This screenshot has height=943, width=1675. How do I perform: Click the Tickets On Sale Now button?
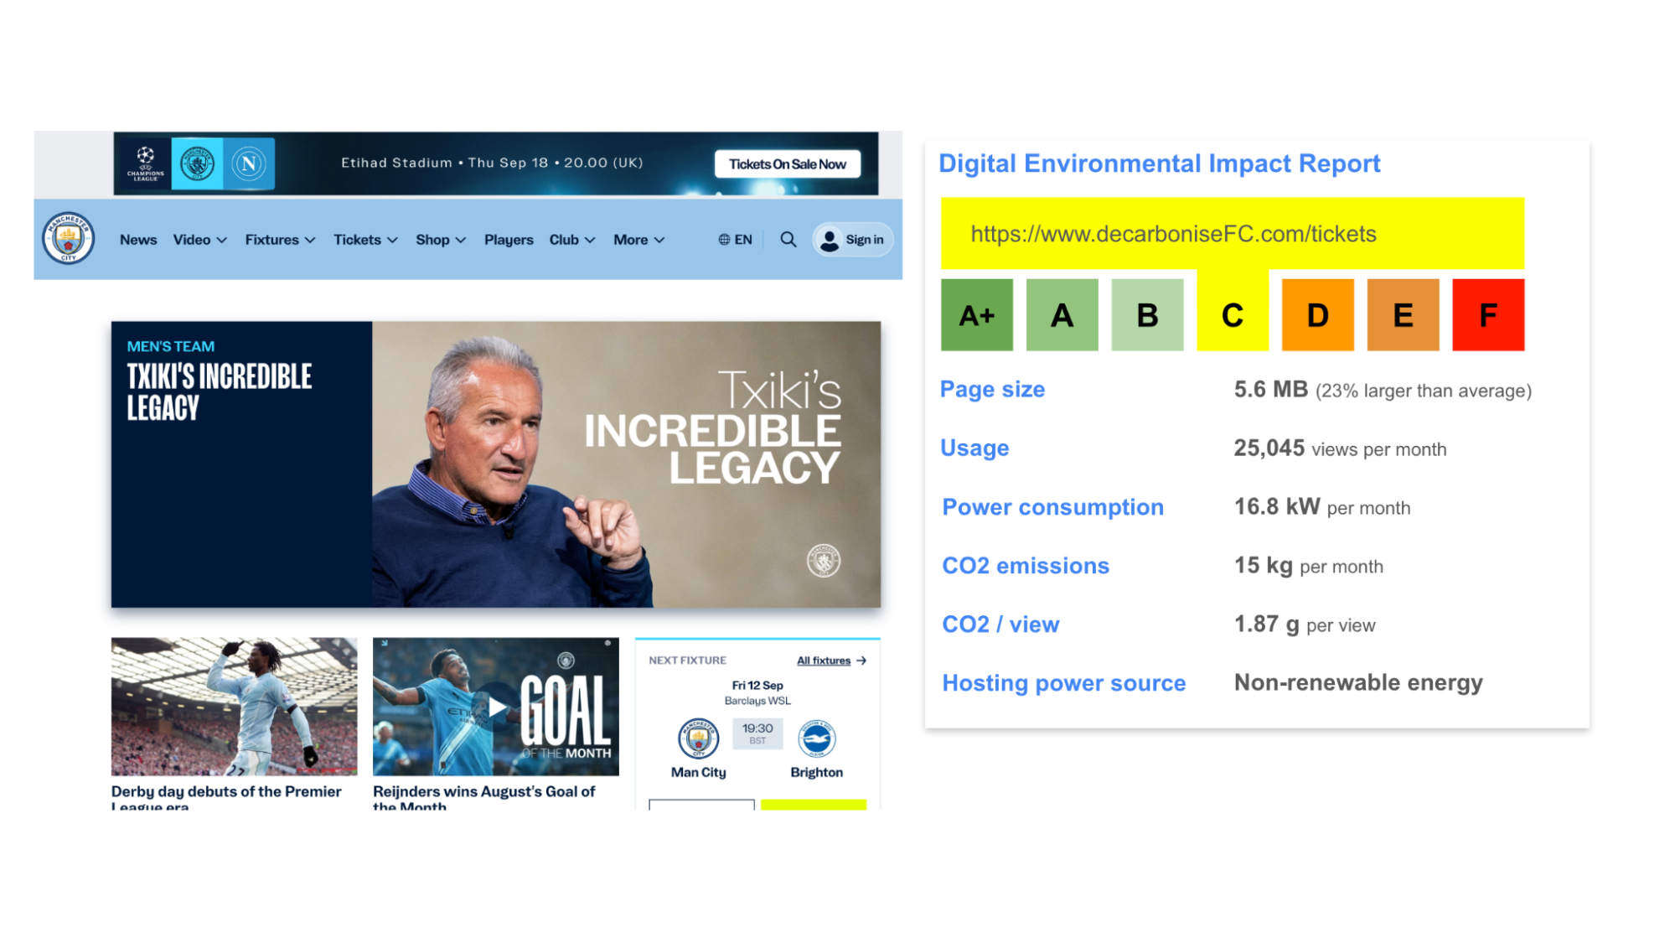point(787,164)
